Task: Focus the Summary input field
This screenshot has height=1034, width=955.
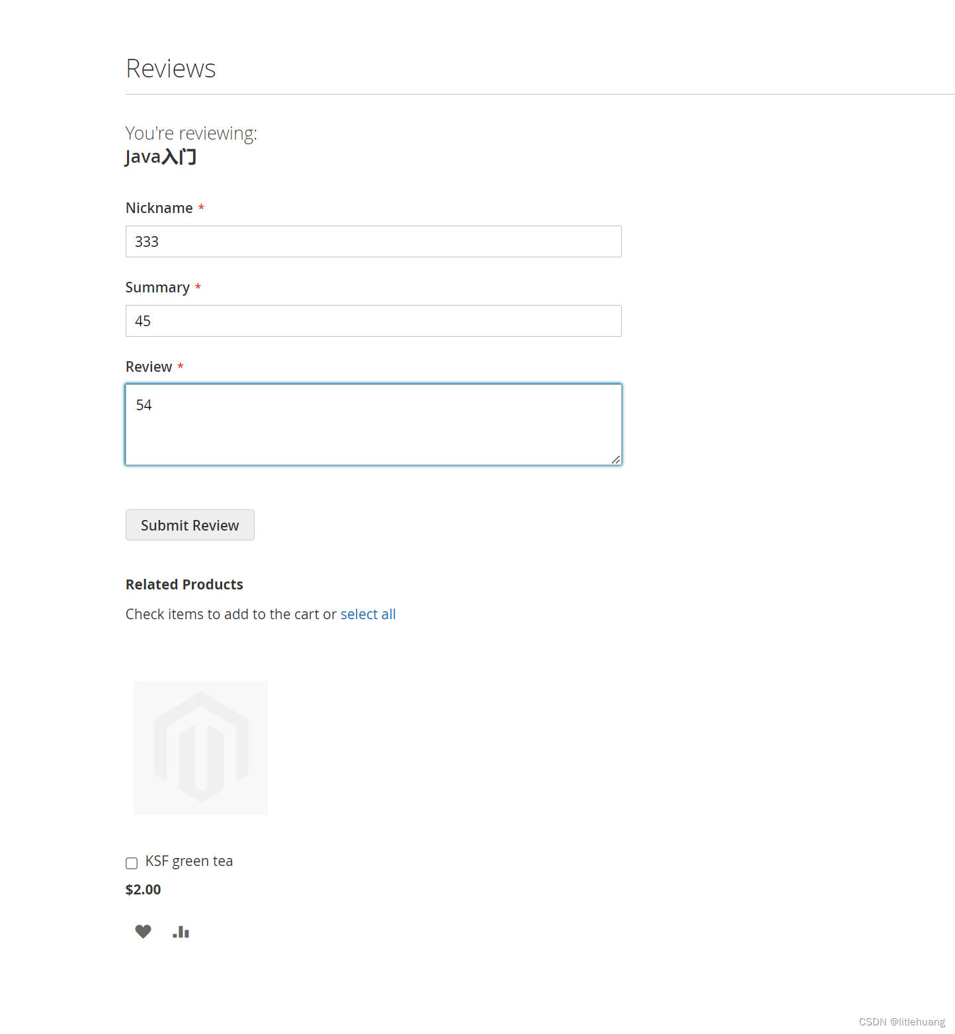Action: tap(374, 321)
